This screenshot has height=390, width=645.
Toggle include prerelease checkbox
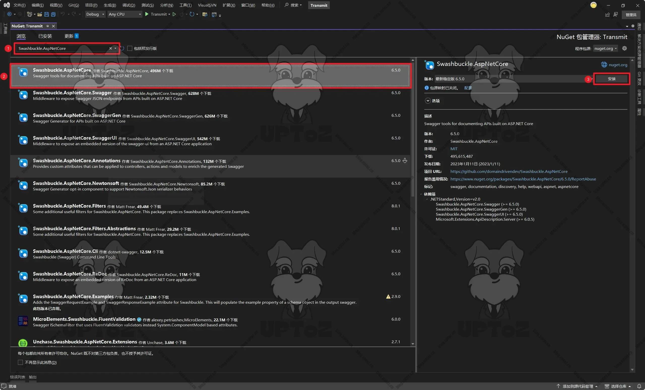click(130, 48)
